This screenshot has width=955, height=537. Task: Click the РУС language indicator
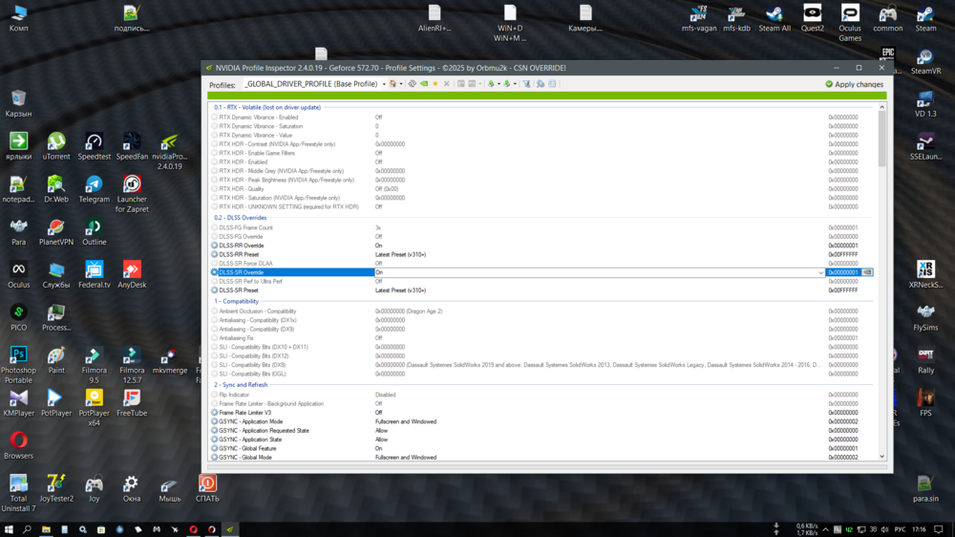(x=900, y=529)
